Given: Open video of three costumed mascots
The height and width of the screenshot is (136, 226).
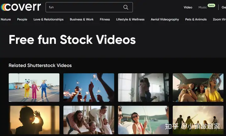Looking at the screenshot, I should 34,87.
